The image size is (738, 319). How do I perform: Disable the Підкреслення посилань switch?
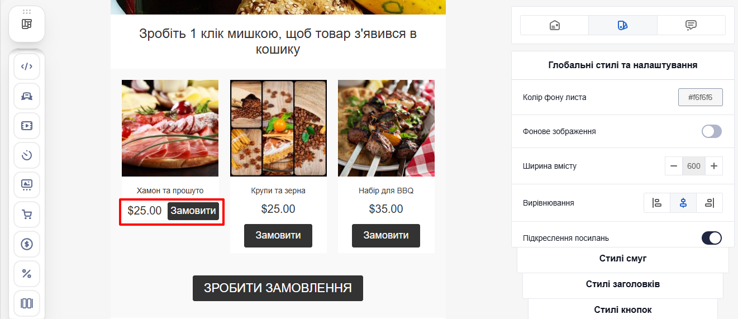coord(712,238)
